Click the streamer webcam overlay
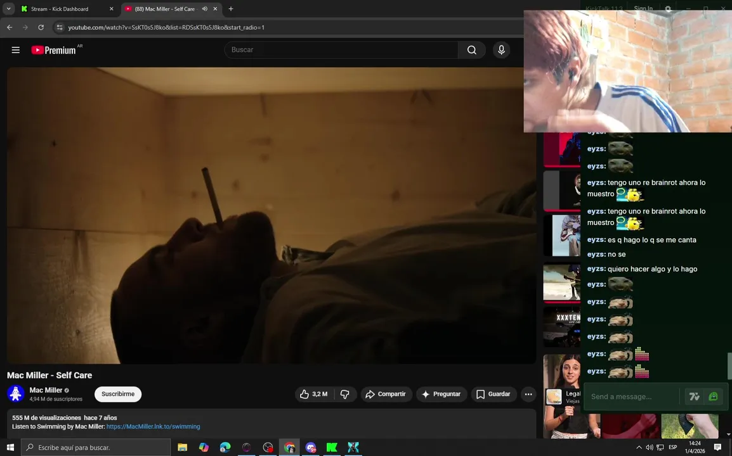This screenshot has width=732, height=456. coord(627,72)
